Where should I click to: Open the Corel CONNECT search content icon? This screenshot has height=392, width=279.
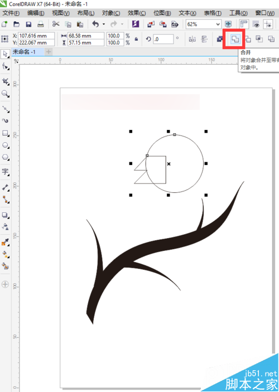click(x=136, y=24)
